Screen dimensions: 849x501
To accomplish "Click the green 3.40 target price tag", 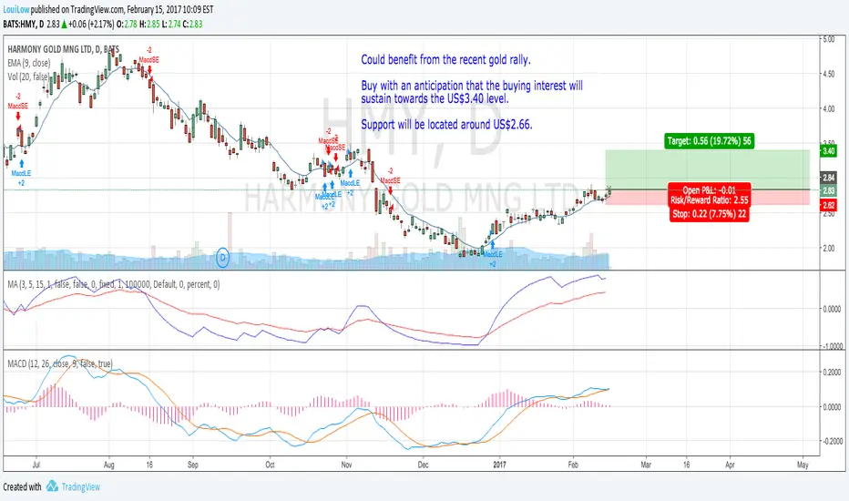I will (x=829, y=151).
